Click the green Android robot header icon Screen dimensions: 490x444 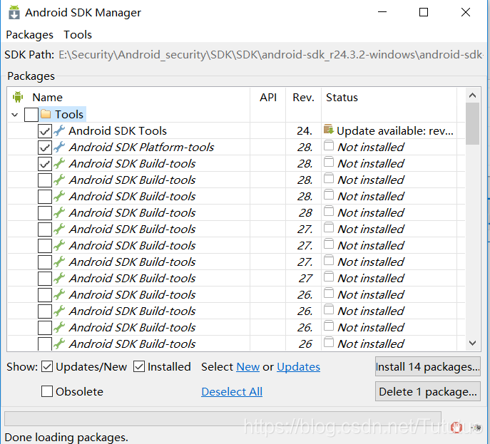pos(18,97)
